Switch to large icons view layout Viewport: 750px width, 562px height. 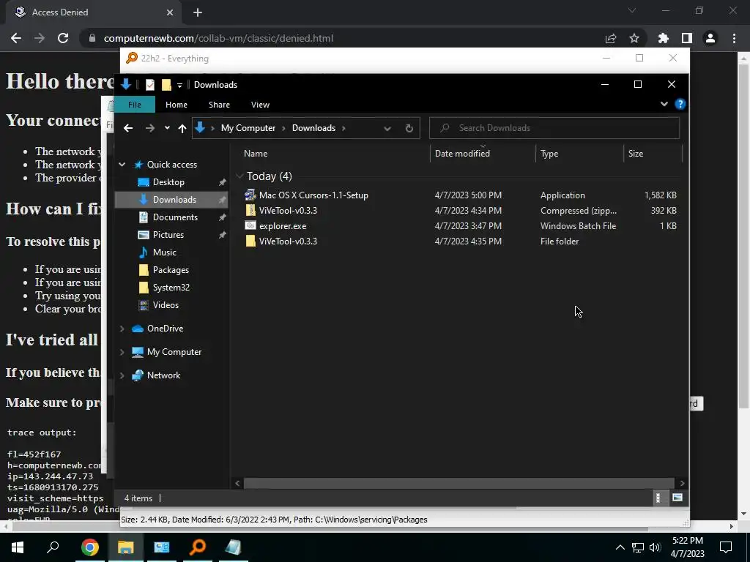677,498
